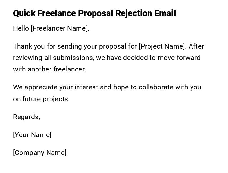
Task: Click the [Project Name] placeholder
Action: [162, 46]
